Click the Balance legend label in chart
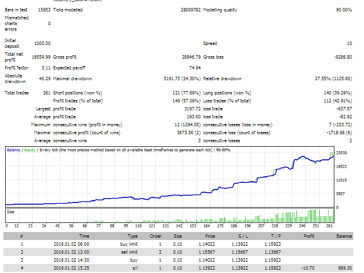 tap(14, 150)
